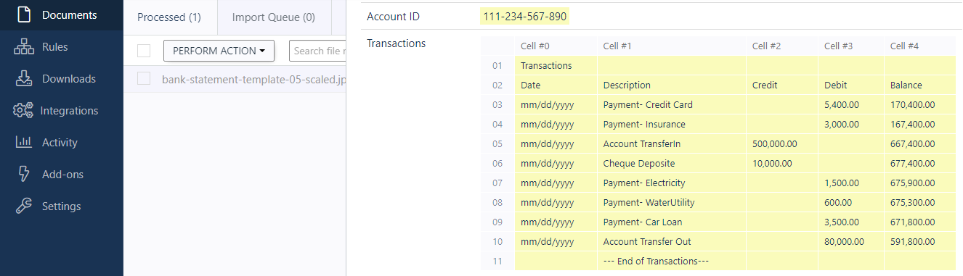
Task: Click the Downloads tray icon
Action: coord(23,78)
